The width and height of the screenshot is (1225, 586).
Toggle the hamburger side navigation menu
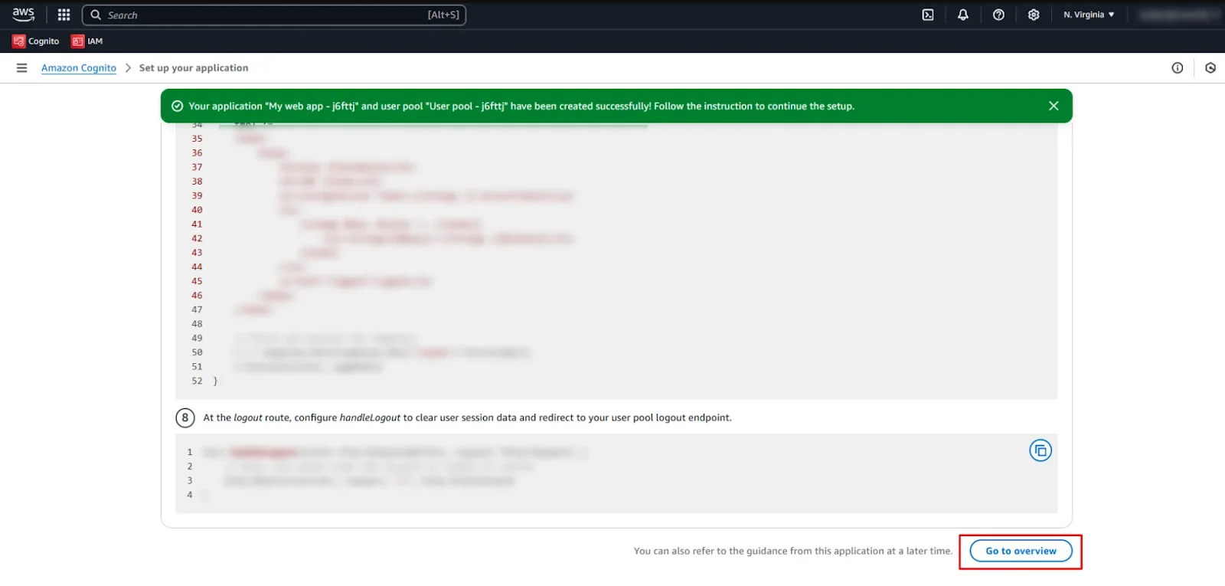[22, 68]
